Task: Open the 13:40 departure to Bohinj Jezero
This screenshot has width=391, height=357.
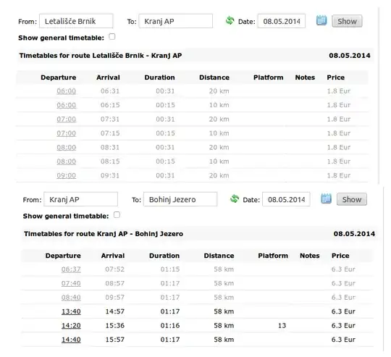Action: click(x=71, y=311)
